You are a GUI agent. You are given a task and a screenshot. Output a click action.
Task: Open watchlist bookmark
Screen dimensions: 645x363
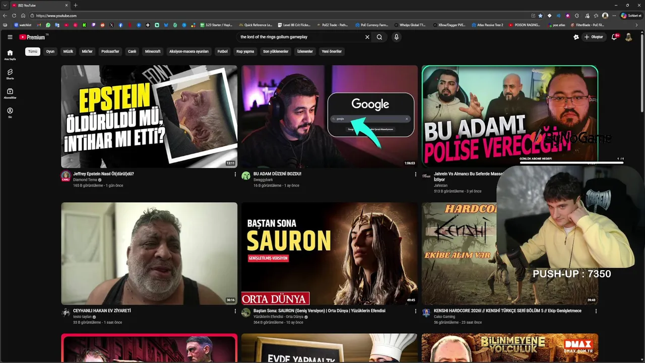tap(23, 25)
